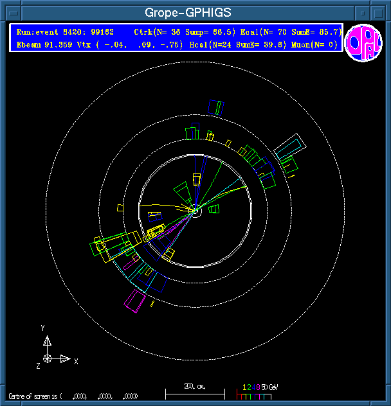Minimize the Grope-GPHIGS window

pyautogui.click(x=363, y=12)
